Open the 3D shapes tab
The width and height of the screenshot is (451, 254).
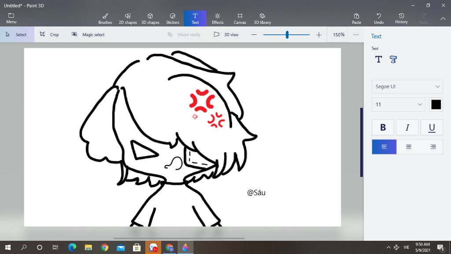pos(150,19)
